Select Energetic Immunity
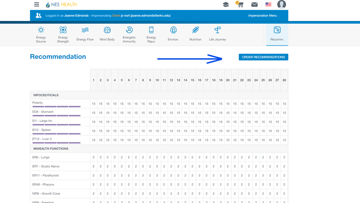The width and height of the screenshot is (360, 203). (129, 34)
